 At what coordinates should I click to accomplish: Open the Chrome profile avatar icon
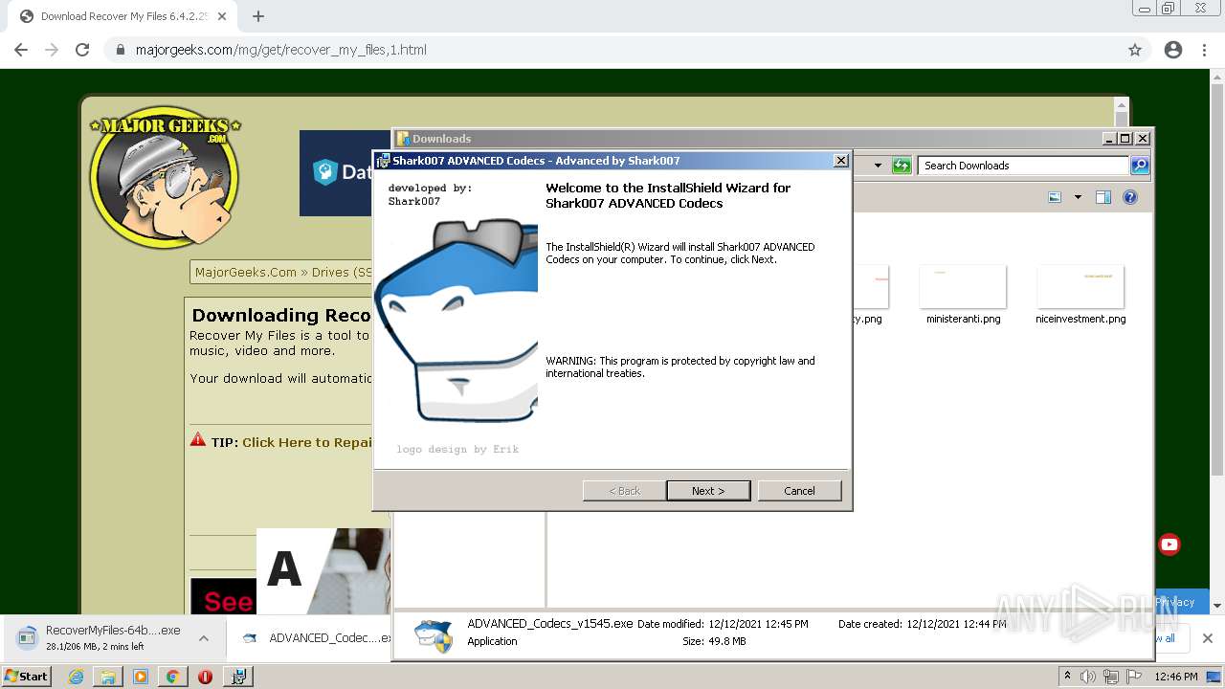pyautogui.click(x=1173, y=50)
